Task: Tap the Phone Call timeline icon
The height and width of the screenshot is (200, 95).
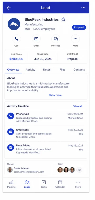Action: pos(11,116)
